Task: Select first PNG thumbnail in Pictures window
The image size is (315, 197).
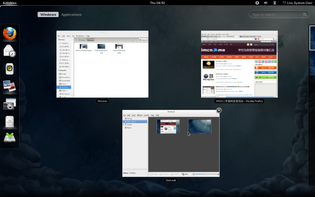Action: (x=83, y=47)
